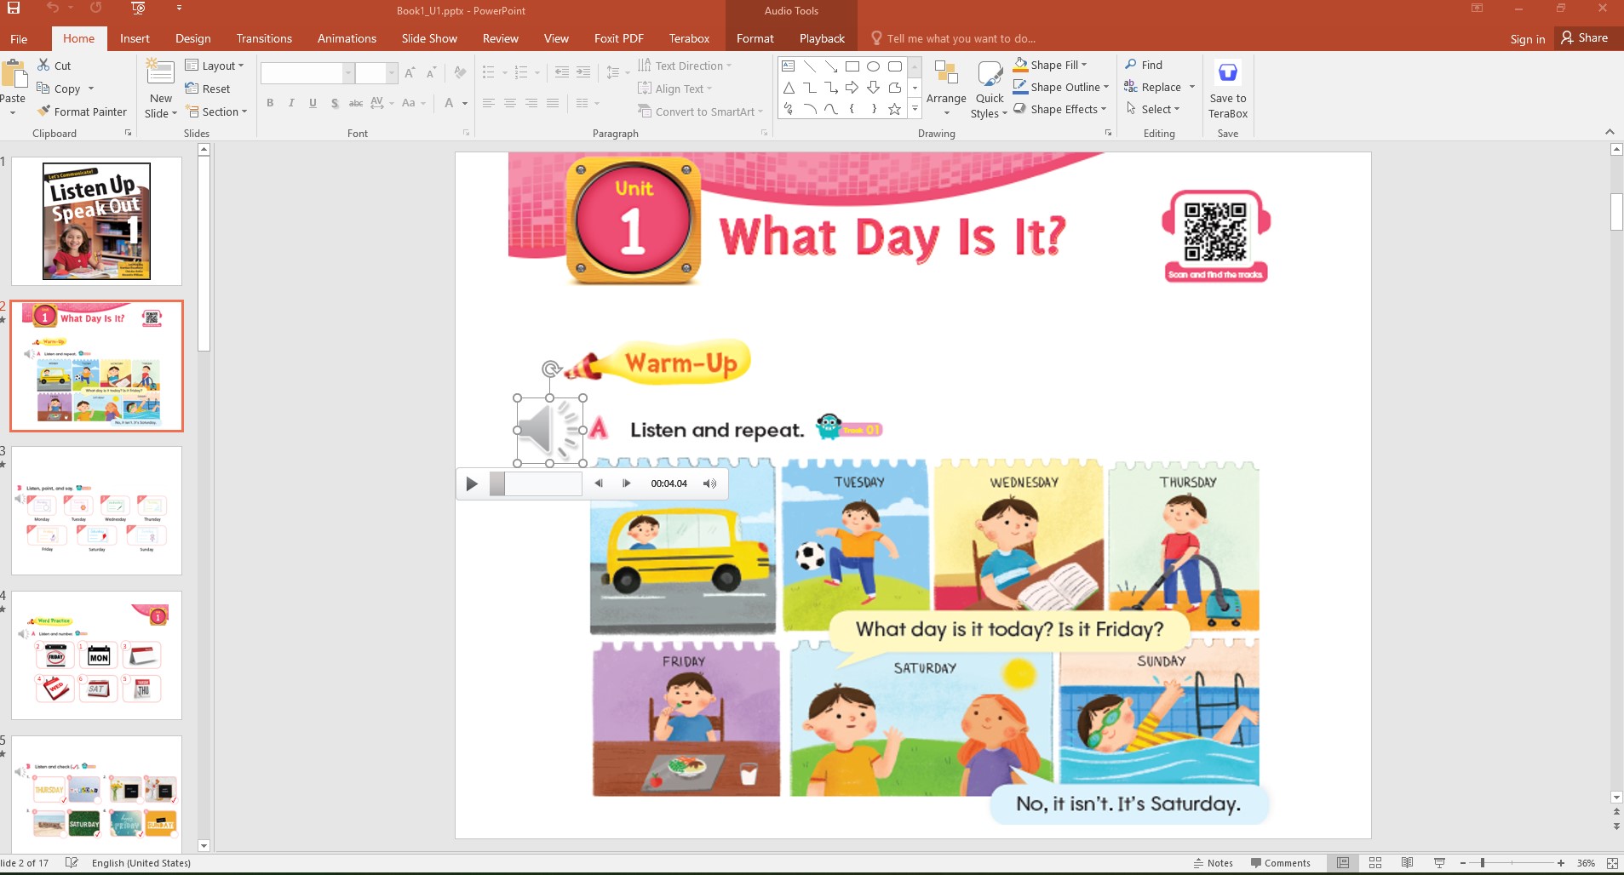Open the font size dropdown
Image resolution: width=1624 pixels, height=875 pixels.
click(390, 73)
